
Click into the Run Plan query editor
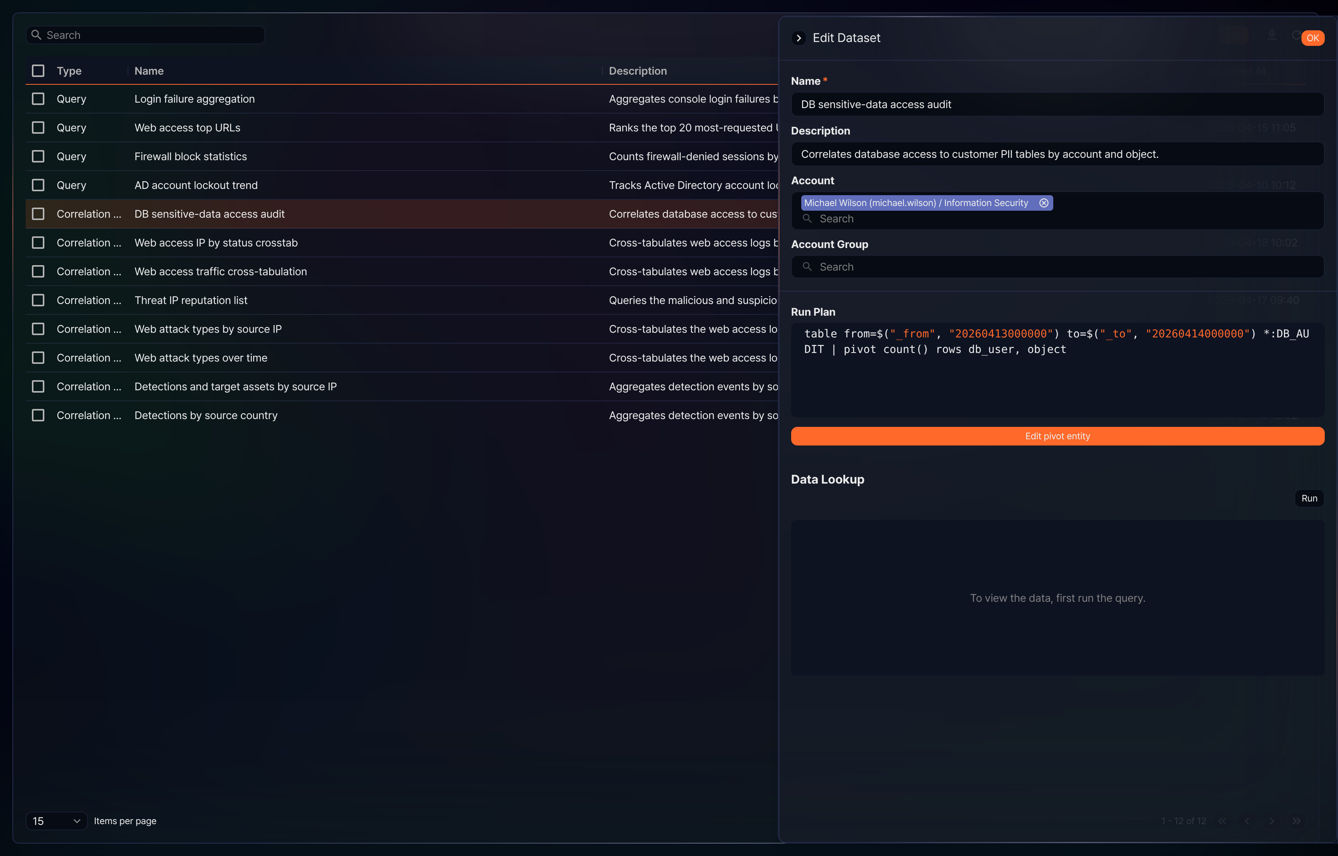1058,370
